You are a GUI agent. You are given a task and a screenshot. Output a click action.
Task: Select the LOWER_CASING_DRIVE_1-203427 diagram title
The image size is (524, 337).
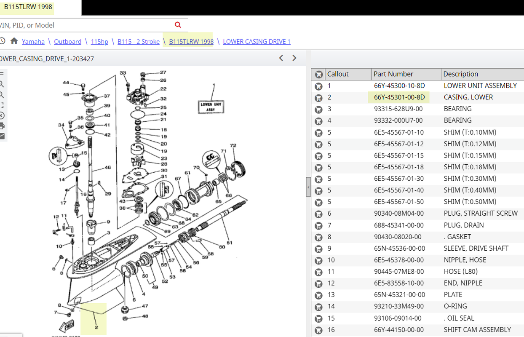click(46, 59)
